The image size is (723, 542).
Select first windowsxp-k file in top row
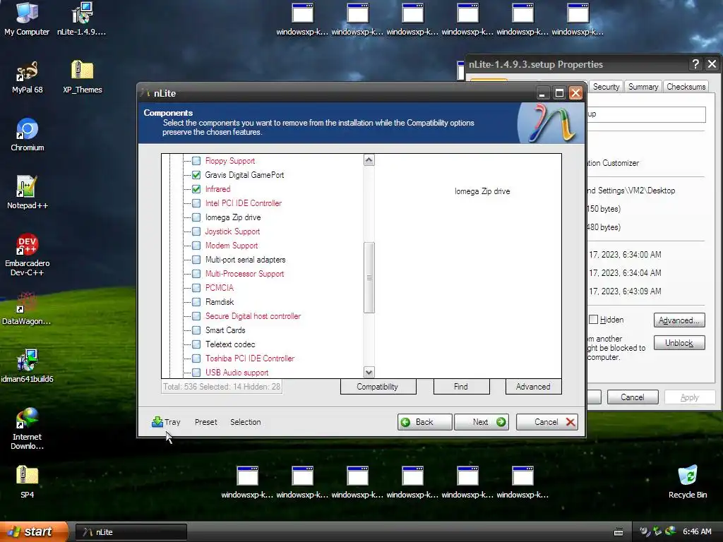(302, 19)
